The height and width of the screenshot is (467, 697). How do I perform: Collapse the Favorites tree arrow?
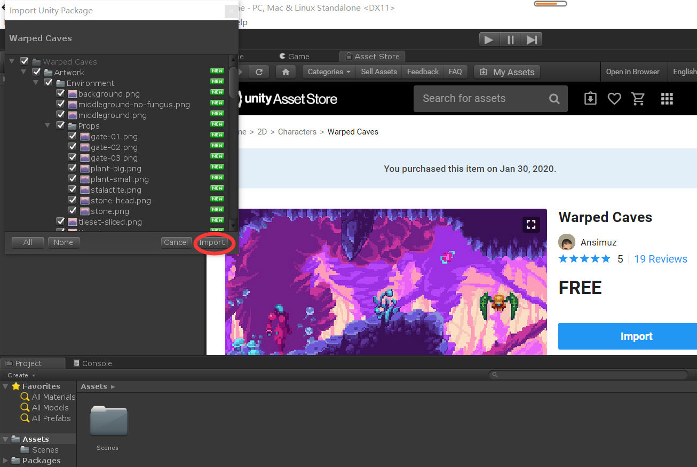point(5,386)
